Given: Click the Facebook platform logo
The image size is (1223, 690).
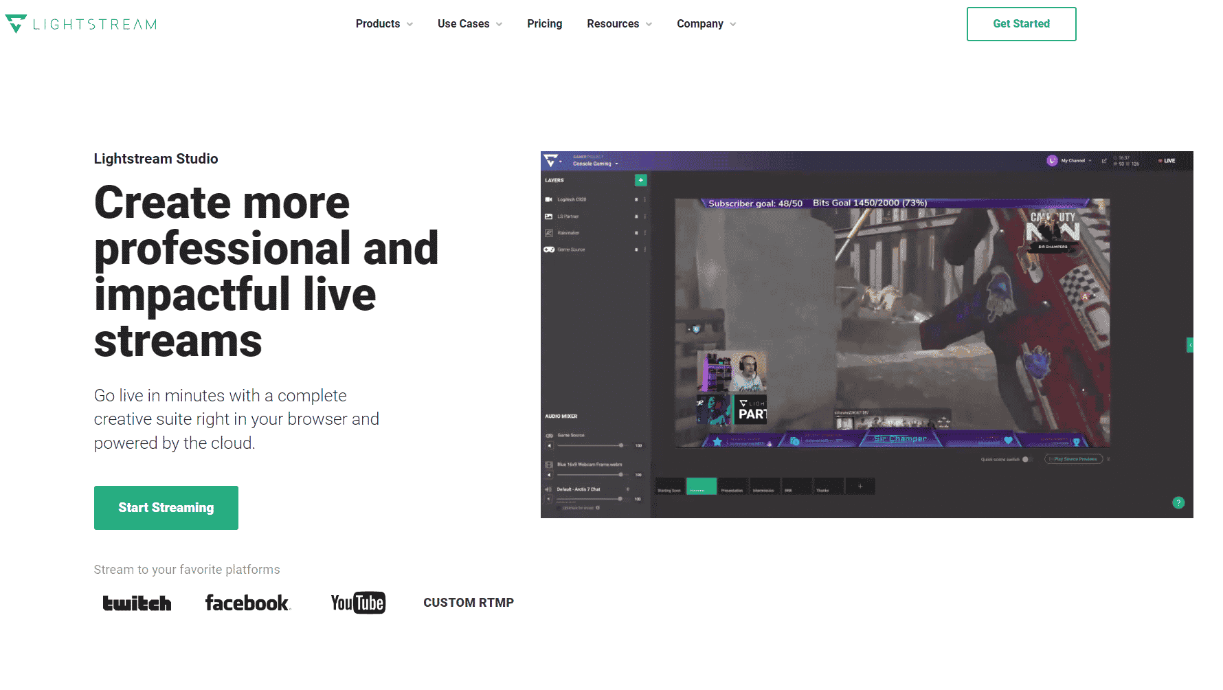Looking at the screenshot, I should [x=247, y=603].
